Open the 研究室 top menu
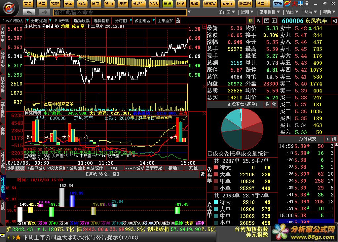This screenshot has width=338, height=242. tap(210, 3)
